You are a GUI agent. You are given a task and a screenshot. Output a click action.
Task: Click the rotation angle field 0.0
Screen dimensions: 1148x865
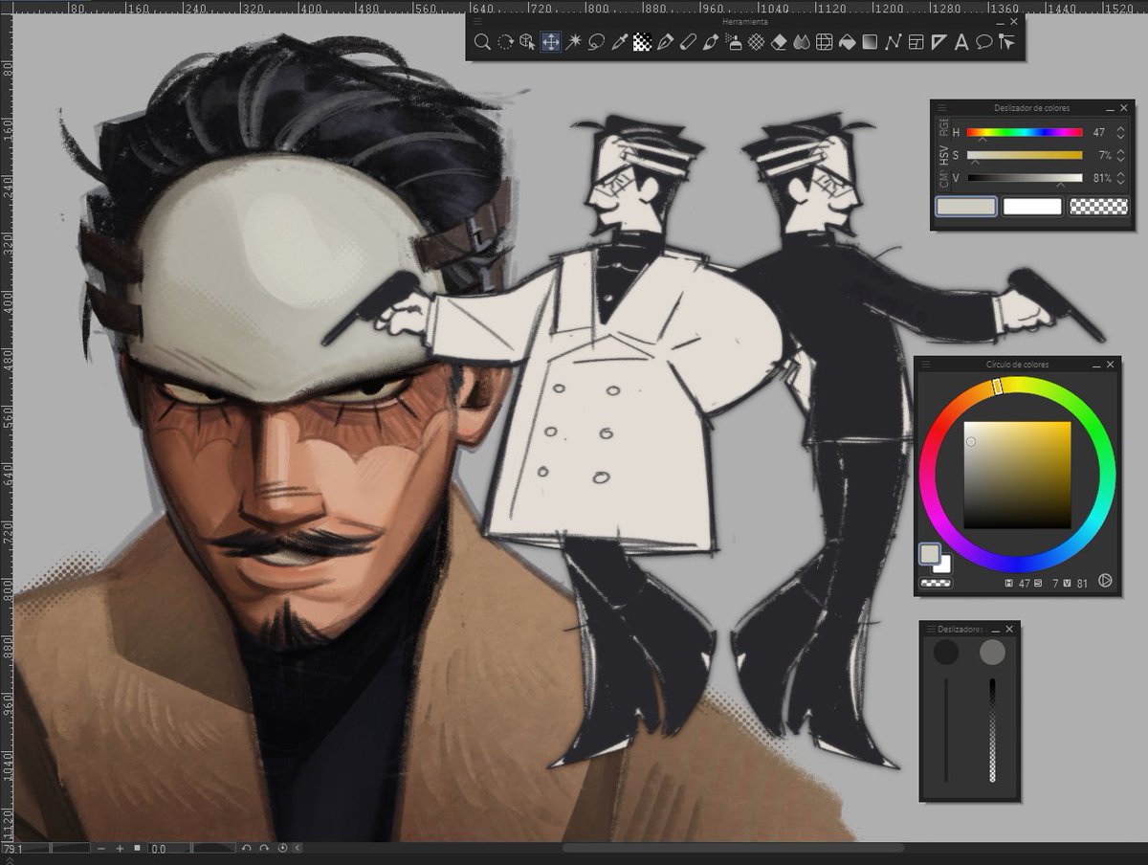(x=169, y=849)
